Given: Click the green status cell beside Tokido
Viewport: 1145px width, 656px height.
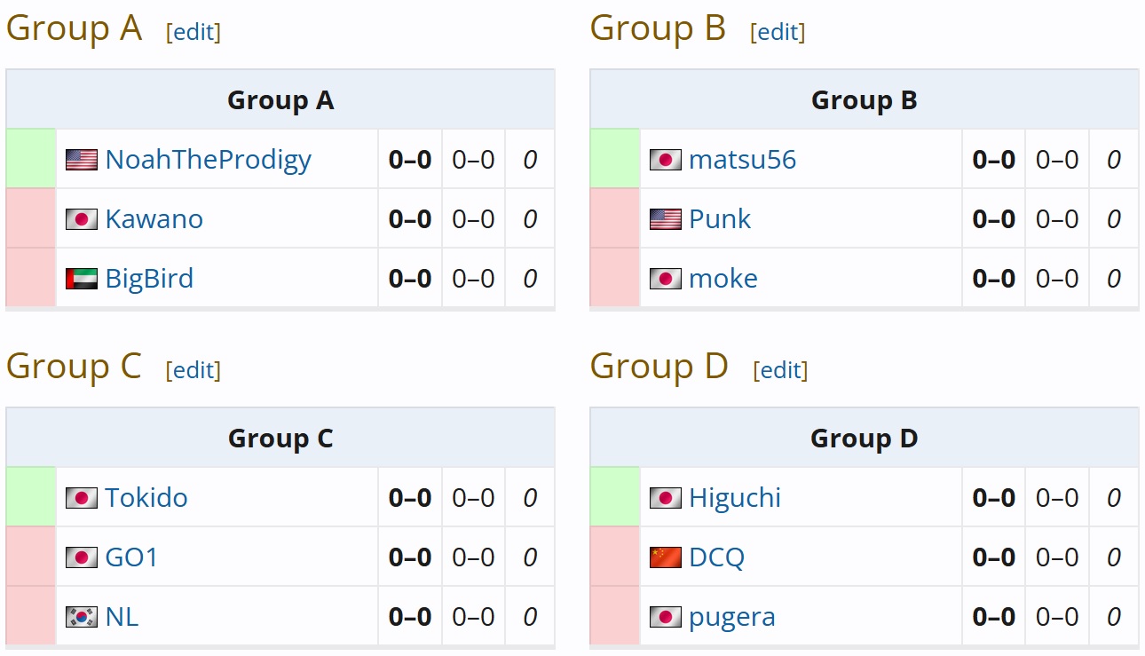Looking at the screenshot, I should coord(31,497).
